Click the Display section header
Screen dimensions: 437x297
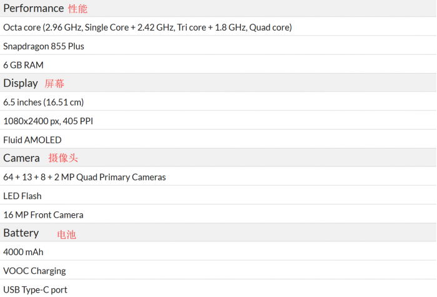[21, 83]
